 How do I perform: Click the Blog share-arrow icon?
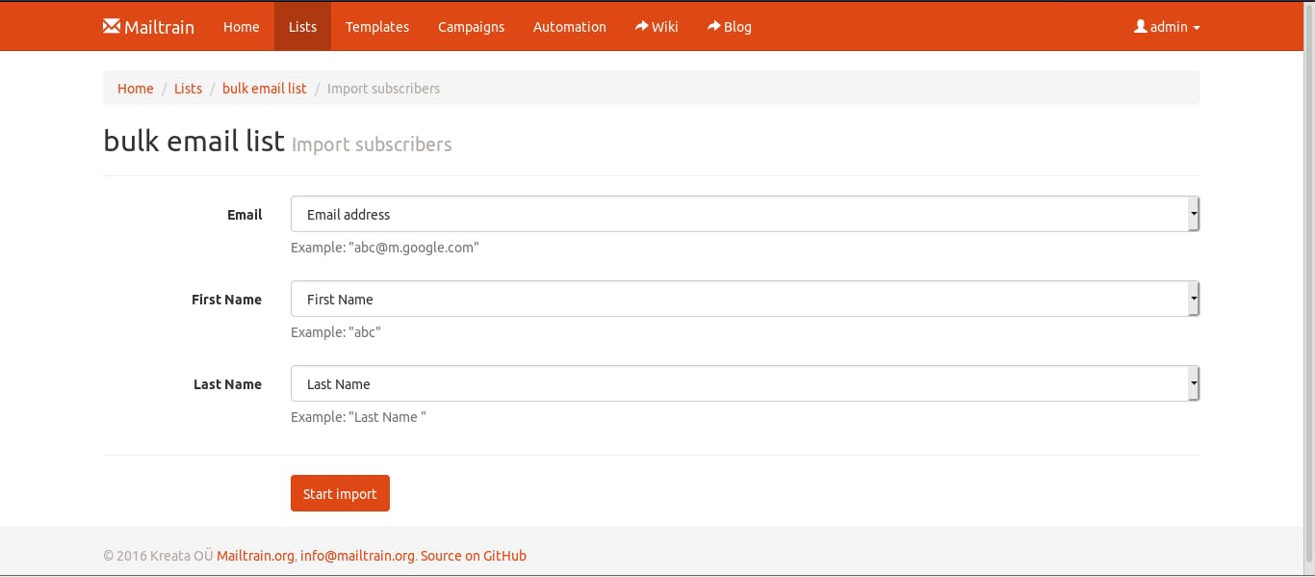(714, 26)
